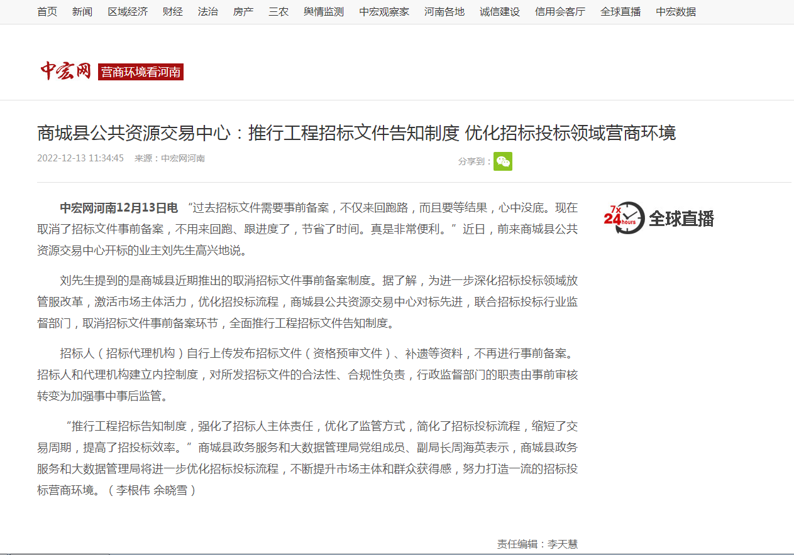The image size is (794, 555).
Task: Visit the 中宏观察家 page
Action: tap(384, 12)
